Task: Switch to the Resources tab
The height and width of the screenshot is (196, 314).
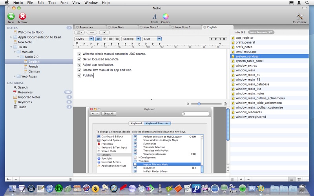Action: [x=90, y=27]
